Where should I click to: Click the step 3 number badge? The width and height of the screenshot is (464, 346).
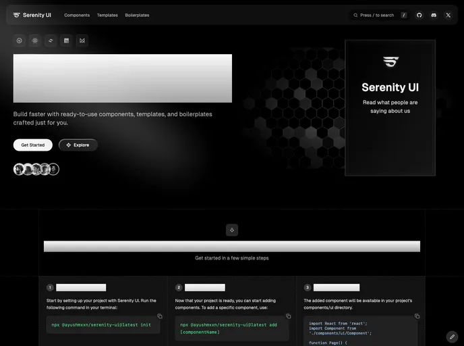pyautogui.click(x=307, y=287)
